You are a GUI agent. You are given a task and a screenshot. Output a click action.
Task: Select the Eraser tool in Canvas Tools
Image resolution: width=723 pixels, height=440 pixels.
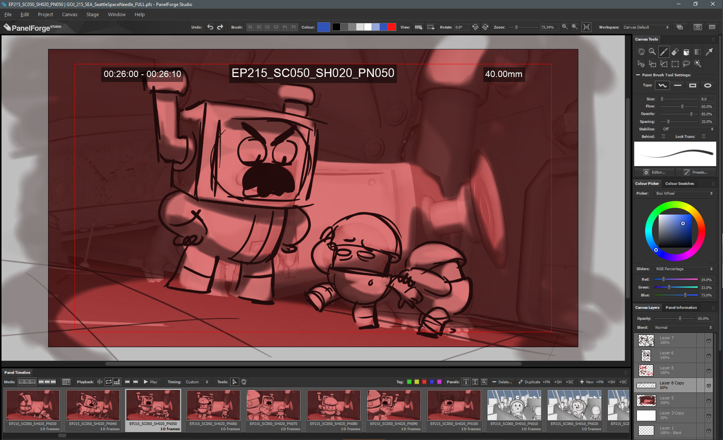click(x=675, y=51)
